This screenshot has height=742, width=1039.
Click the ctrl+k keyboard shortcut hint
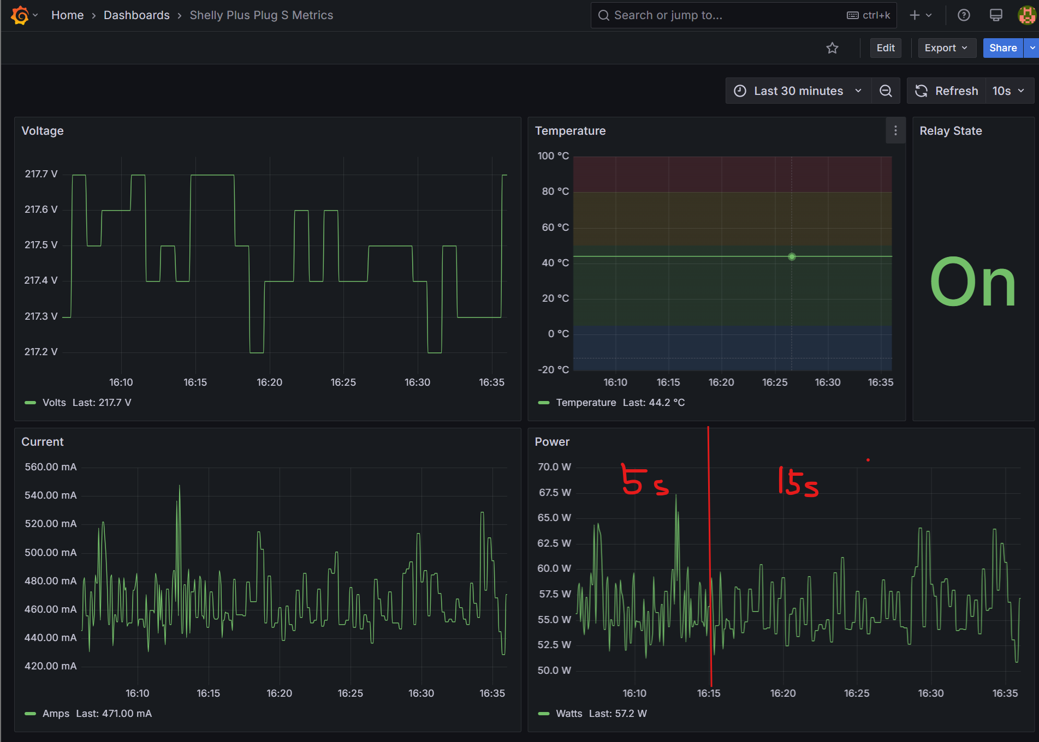pos(869,15)
